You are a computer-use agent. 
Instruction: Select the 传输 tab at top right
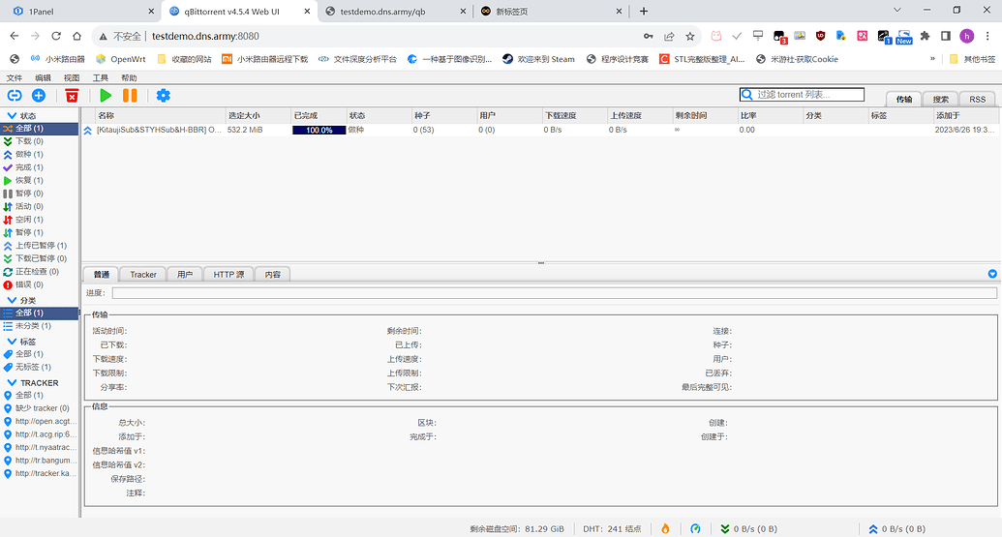click(x=903, y=99)
